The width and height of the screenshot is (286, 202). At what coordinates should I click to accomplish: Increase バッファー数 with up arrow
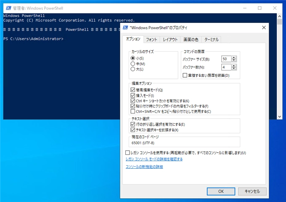pyautogui.click(x=234, y=66)
